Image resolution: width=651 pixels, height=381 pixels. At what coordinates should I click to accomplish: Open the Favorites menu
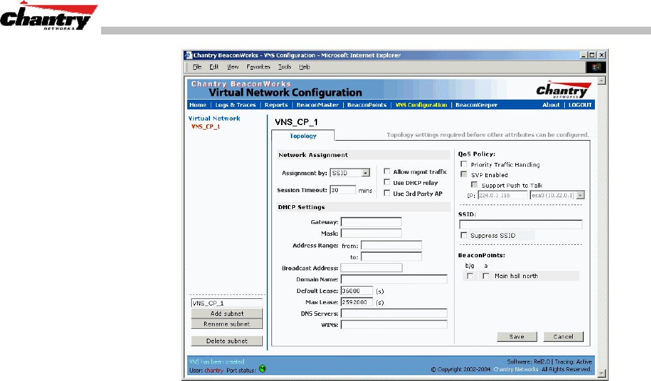coord(258,66)
